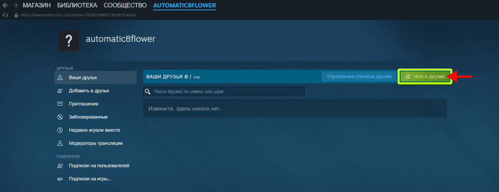This screenshot has height=192, width=499.
Task: Open Модераторы трансляции
Action: (96, 143)
